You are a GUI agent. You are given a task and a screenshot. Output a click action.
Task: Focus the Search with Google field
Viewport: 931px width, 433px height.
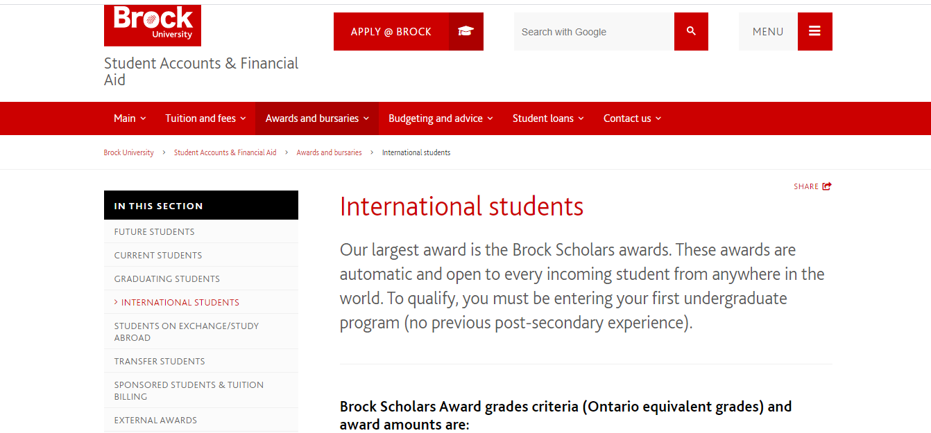594,32
